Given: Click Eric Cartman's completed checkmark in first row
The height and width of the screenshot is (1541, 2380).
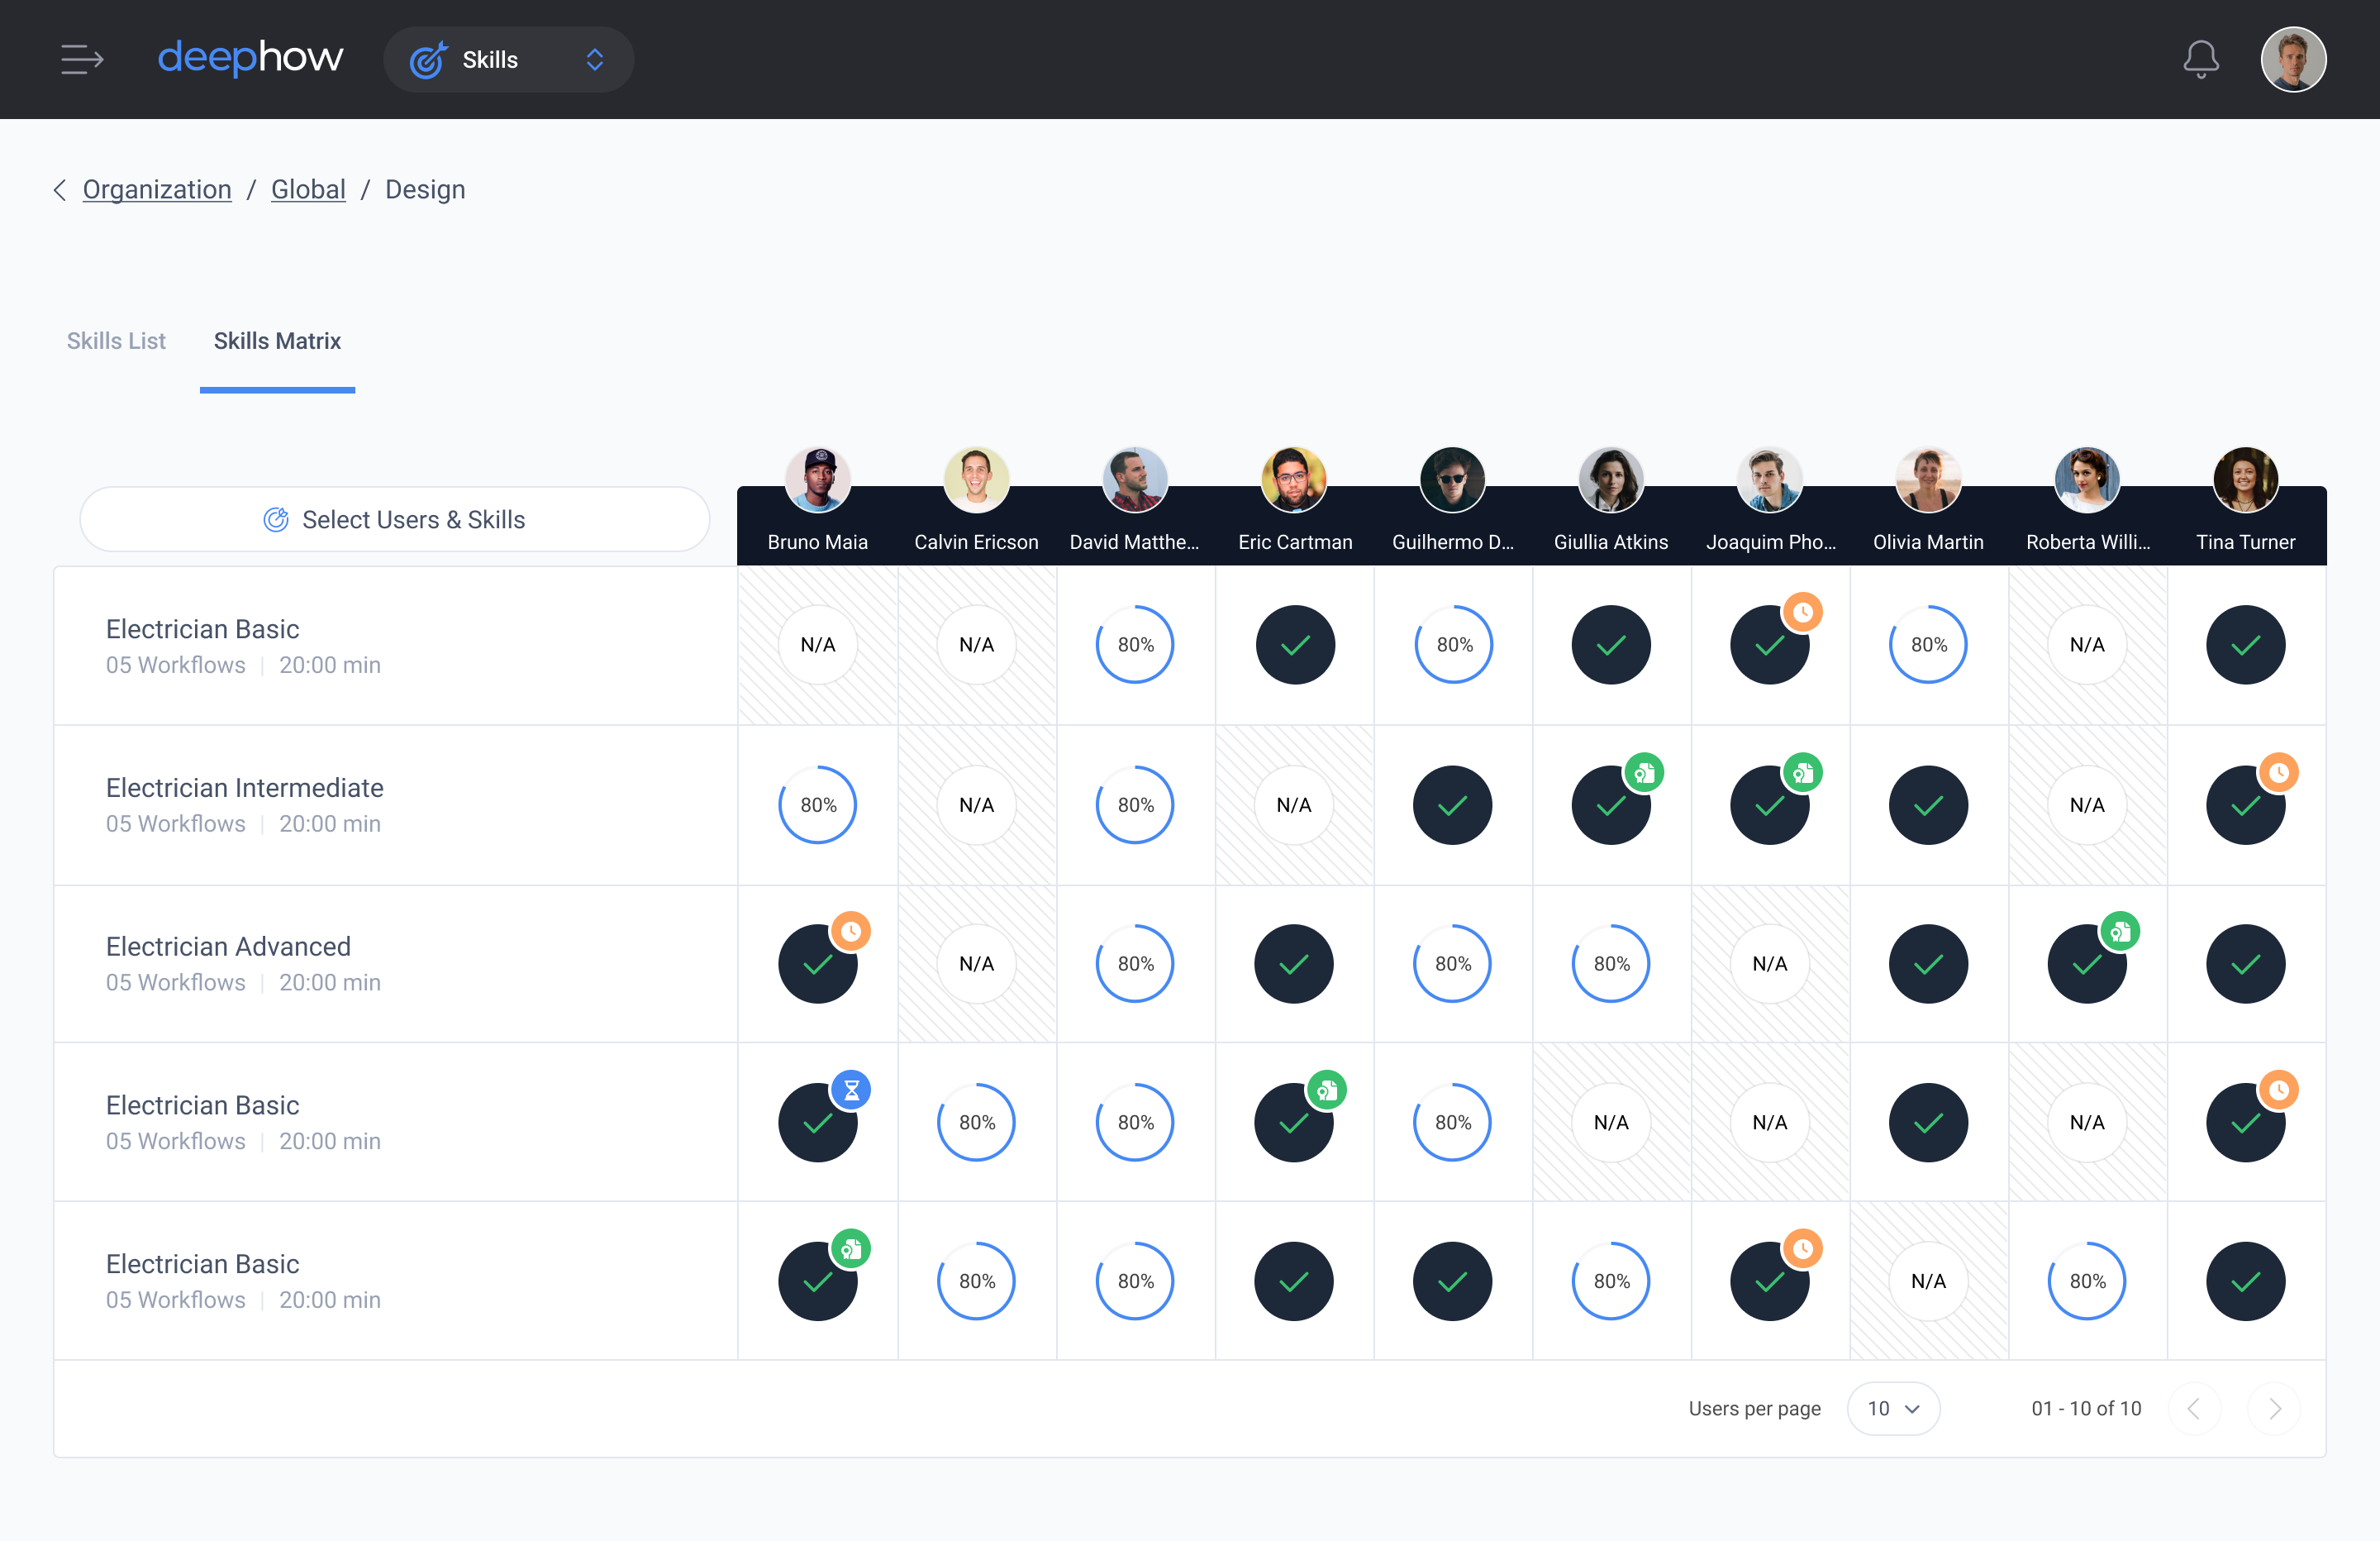Looking at the screenshot, I should 1295,644.
